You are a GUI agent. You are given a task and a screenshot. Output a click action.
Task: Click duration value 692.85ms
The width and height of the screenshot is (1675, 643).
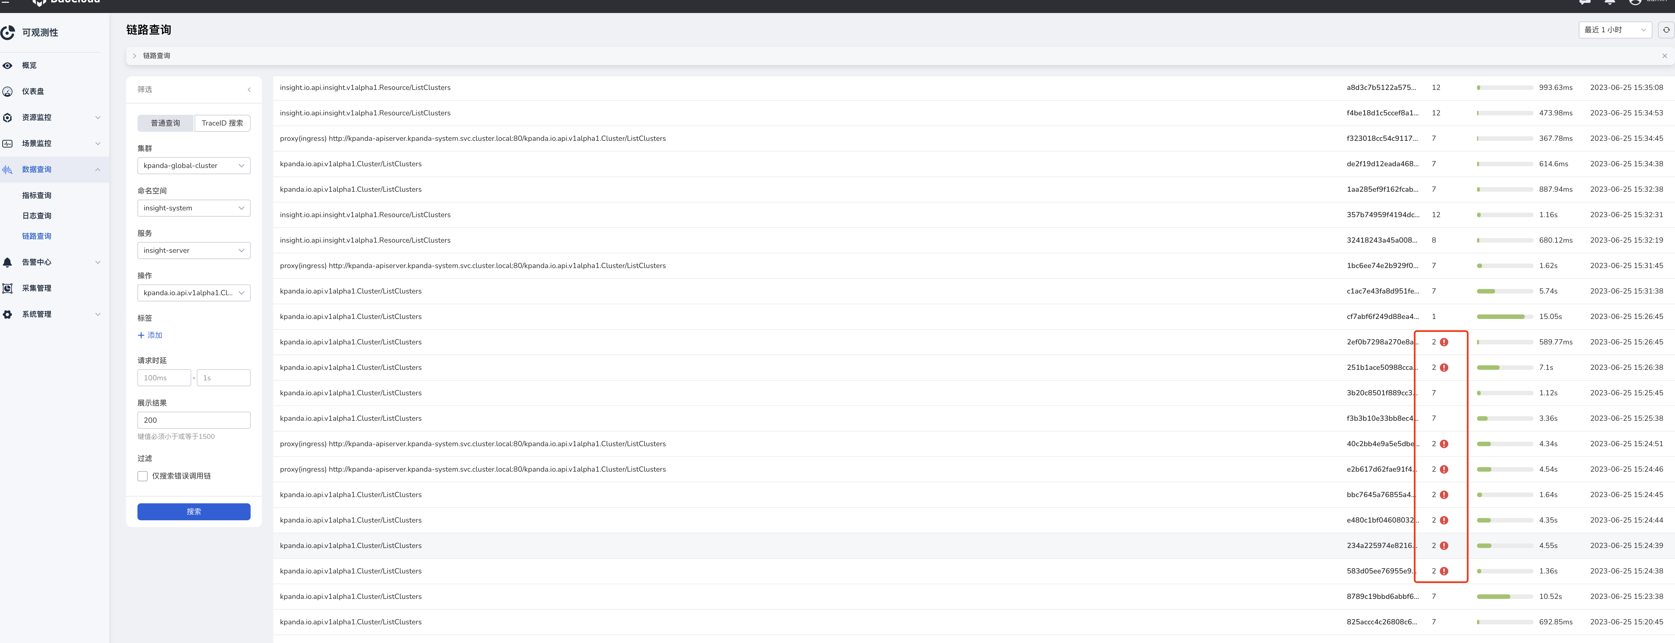pos(1555,622)
